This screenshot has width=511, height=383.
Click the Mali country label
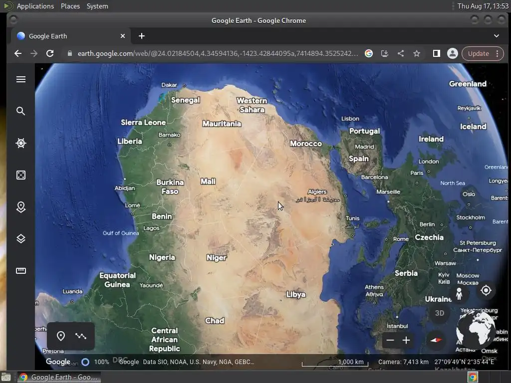208,182
